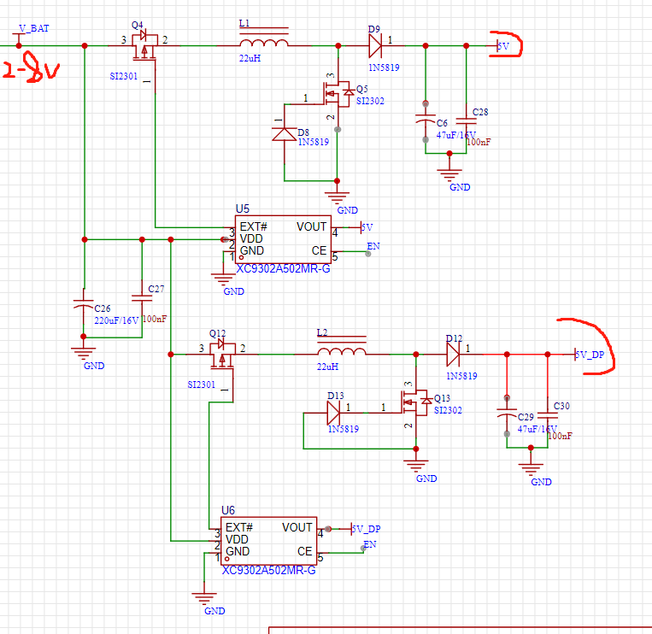Click the D13 designator label
Screen dimensions: 652x634
[336, 396]
